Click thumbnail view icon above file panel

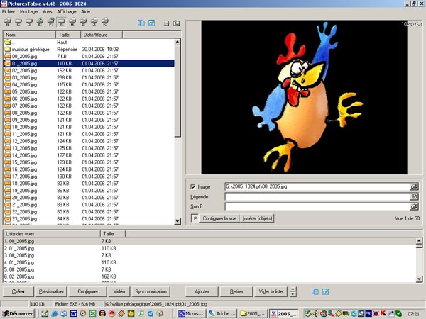152,23
